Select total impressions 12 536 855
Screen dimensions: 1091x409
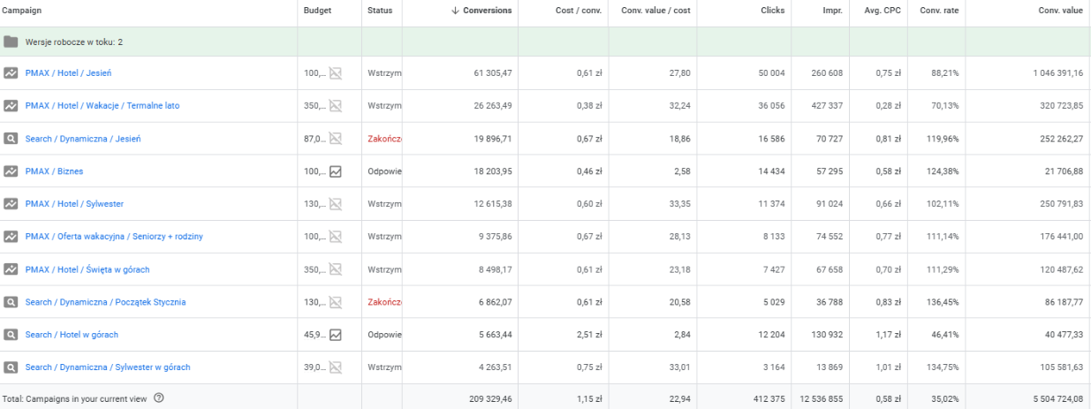pos(821,398)
